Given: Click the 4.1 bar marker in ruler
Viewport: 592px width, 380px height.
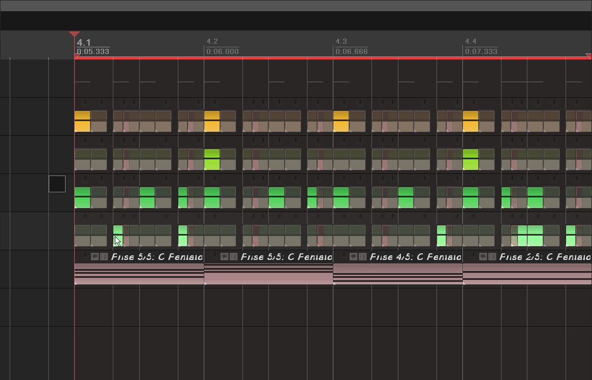Looking at the screenshot, I should [84, 42].
